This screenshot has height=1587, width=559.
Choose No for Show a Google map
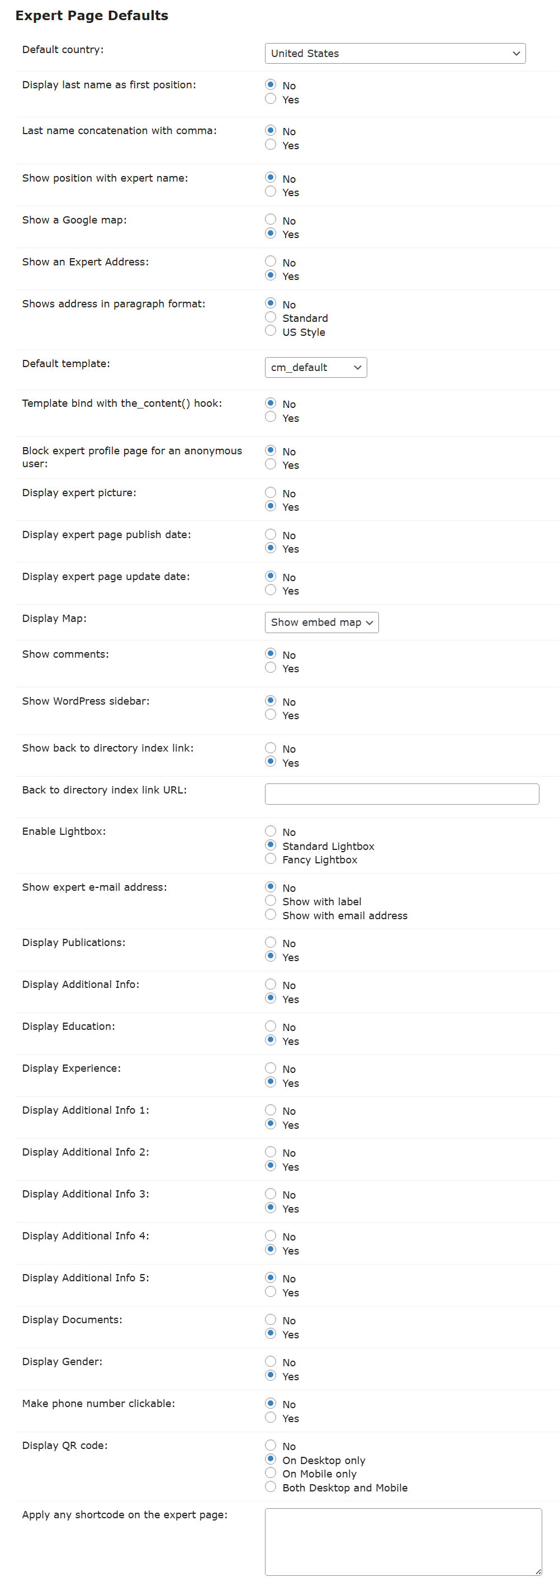pyautogui.click(x=271, y=219)
